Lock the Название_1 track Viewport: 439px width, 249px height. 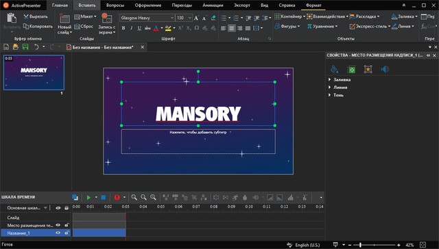pyautogui.click(x=67, y=233)
